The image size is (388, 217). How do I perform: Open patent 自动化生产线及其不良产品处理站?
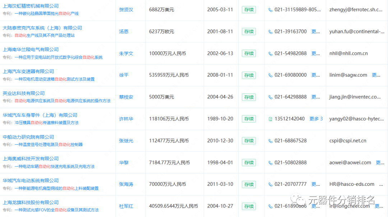click(45, 35)
